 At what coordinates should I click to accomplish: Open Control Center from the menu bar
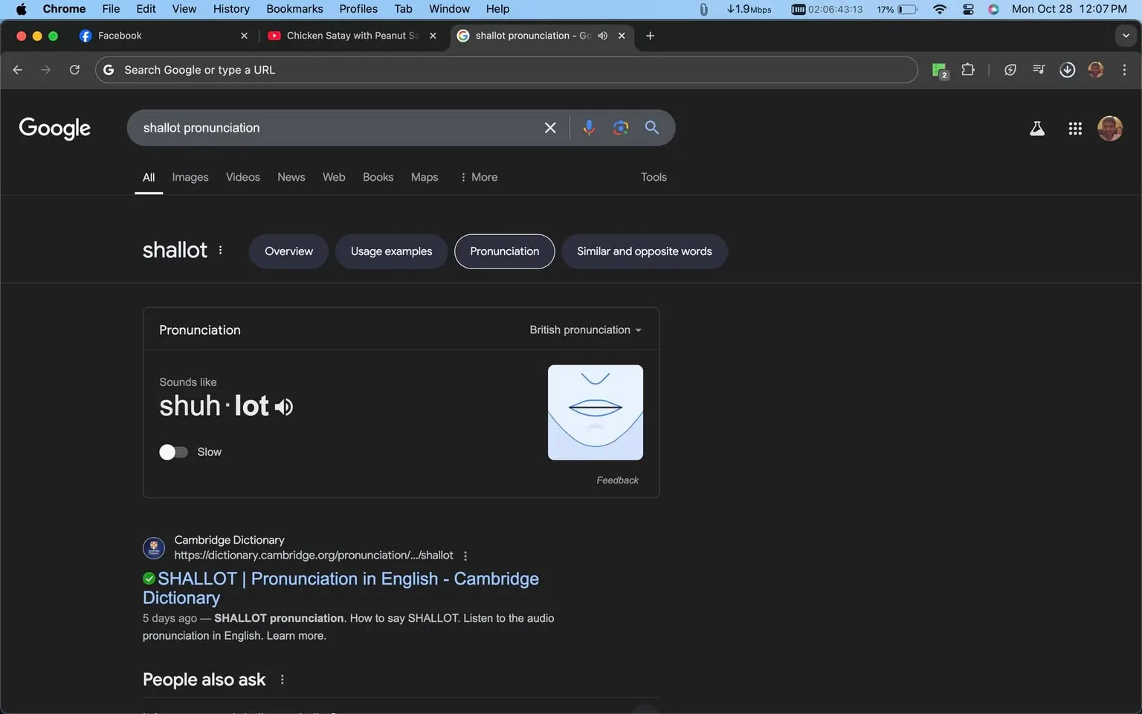point(967,9)
